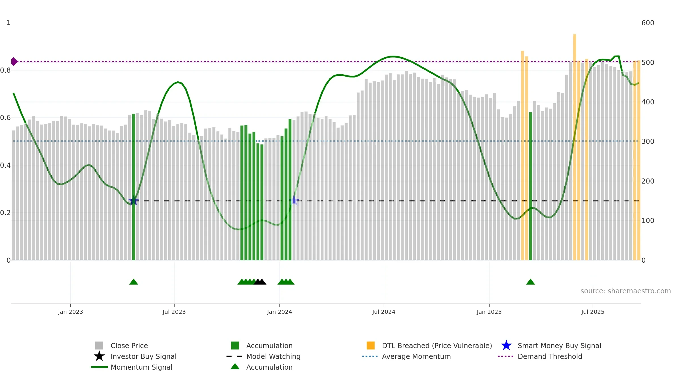Click the Jan 2024 axis label
Viewport: 681px width, 383px height.
point(279,312)
